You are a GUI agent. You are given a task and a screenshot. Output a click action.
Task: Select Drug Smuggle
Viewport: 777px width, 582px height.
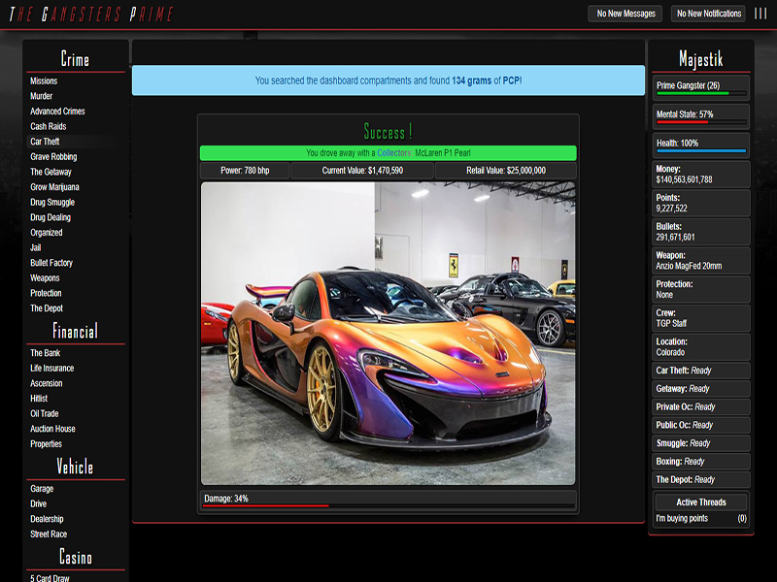(52, 203)
